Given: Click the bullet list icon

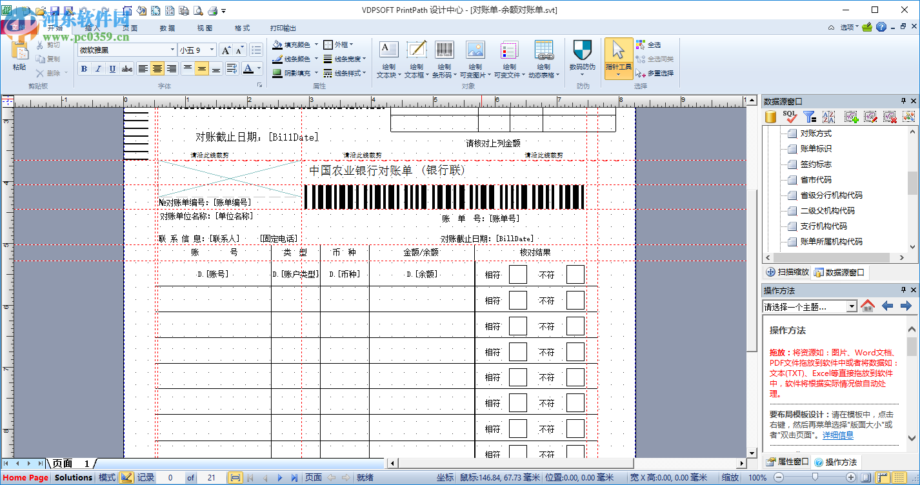Looking at the screenshot, I should (x=256, y=50).
